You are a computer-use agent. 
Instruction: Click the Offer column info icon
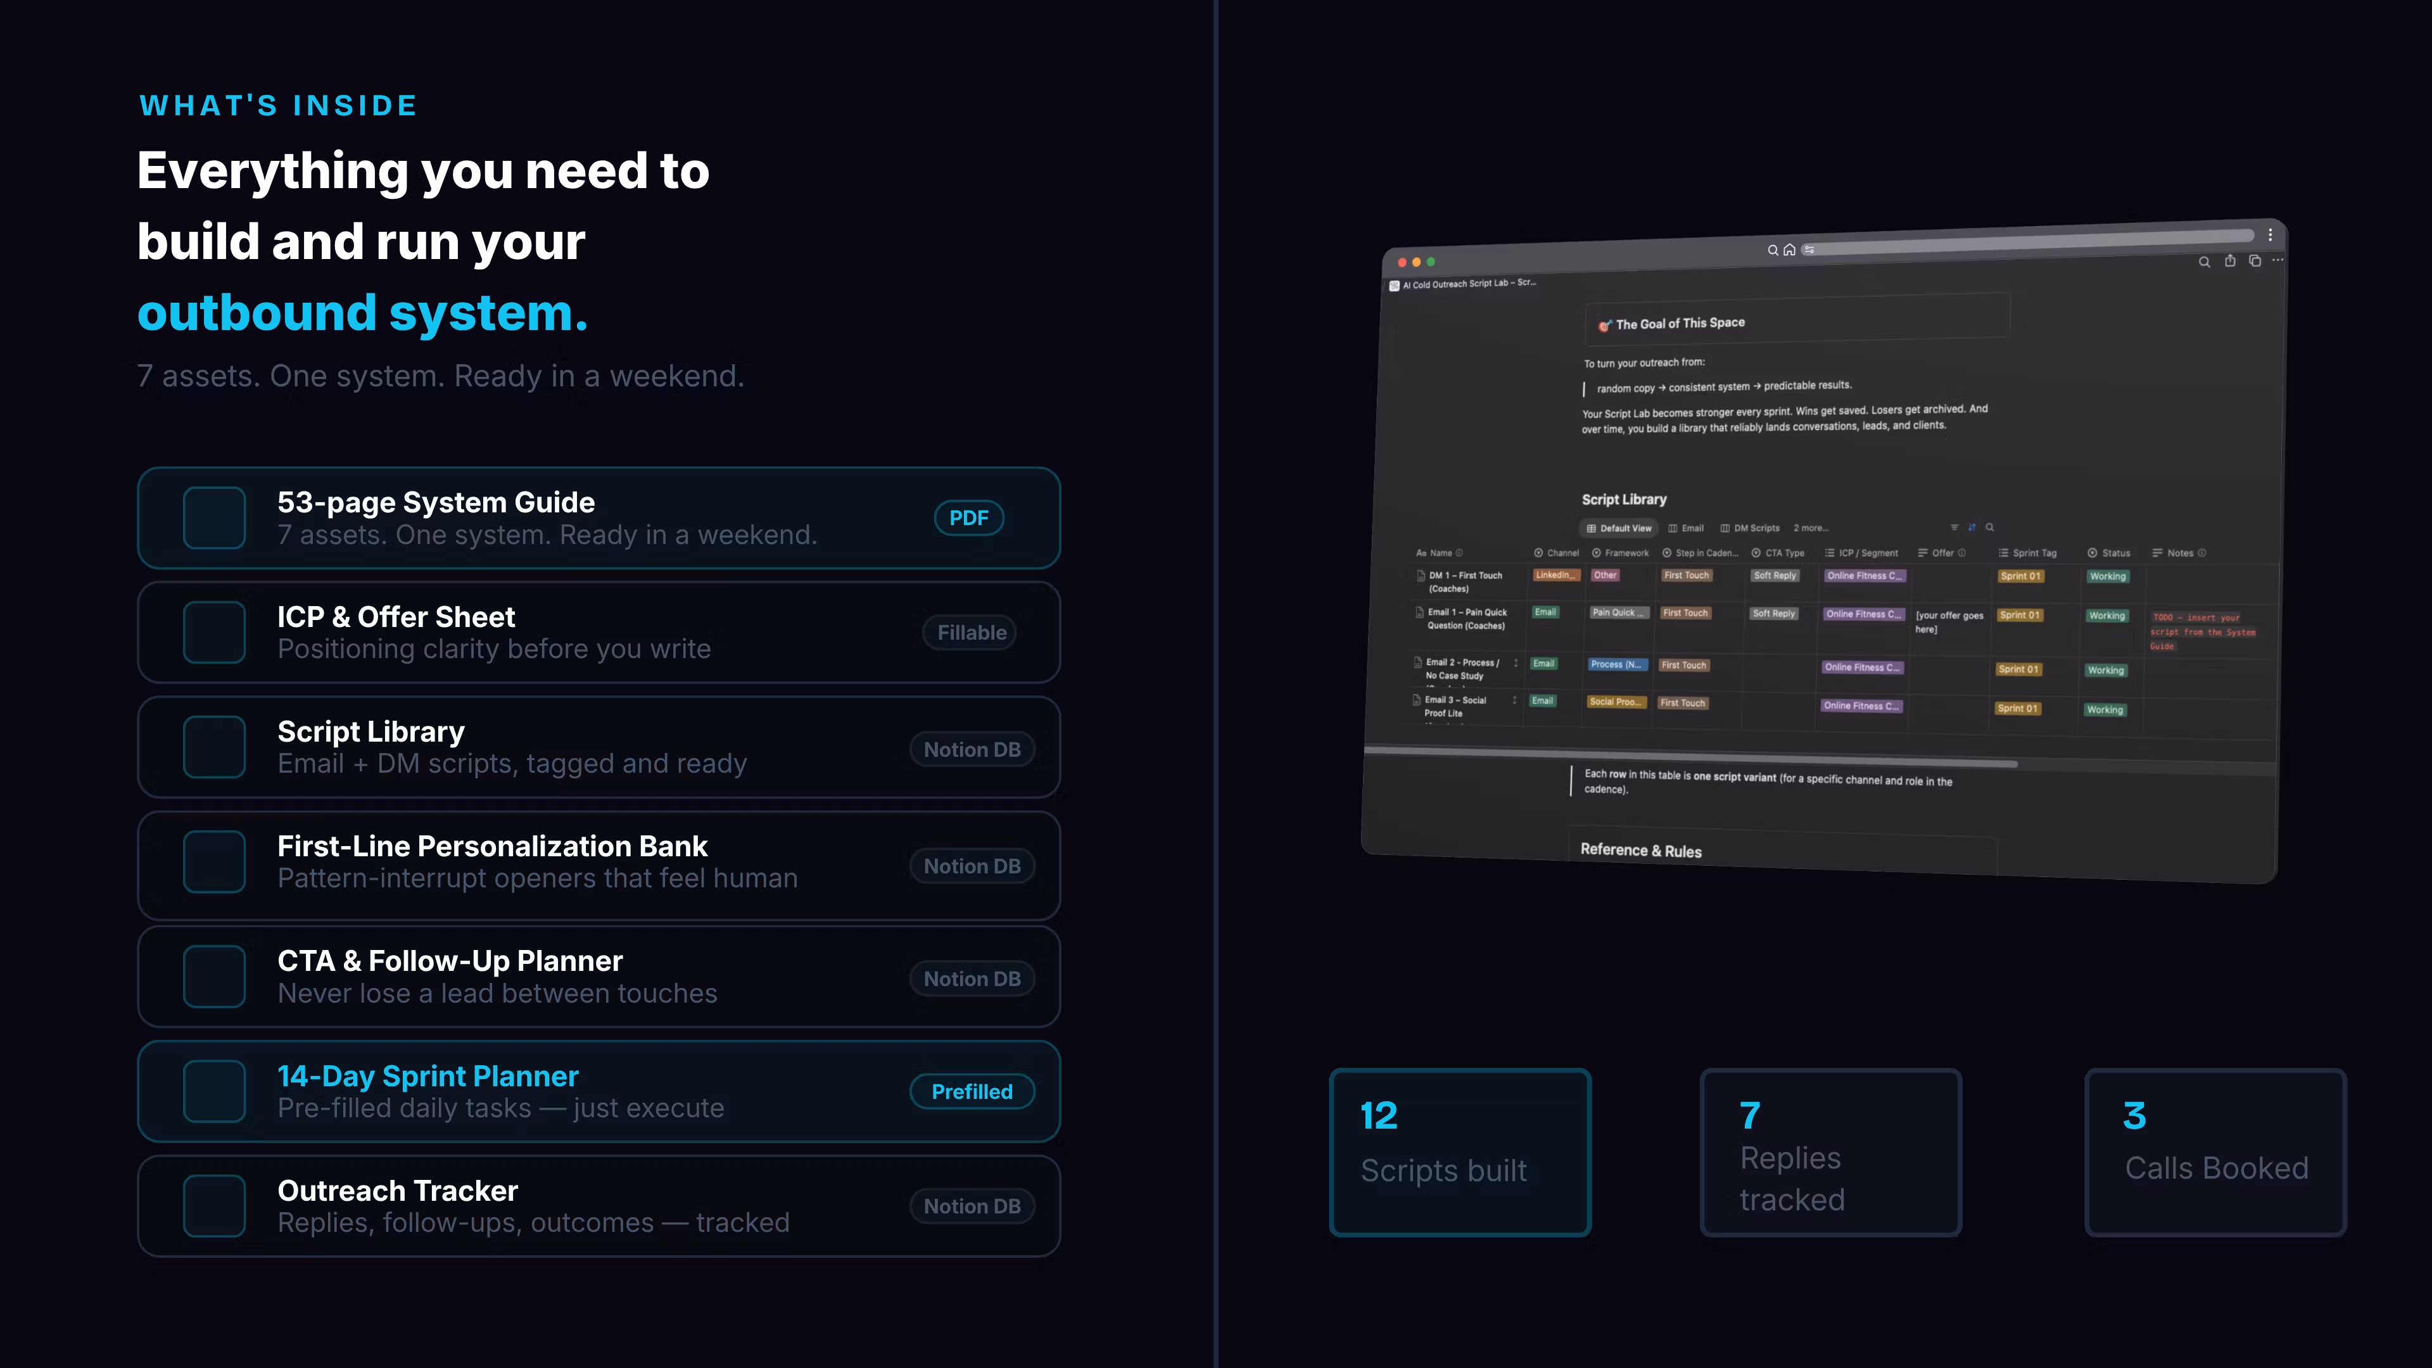click(1962, 554)
